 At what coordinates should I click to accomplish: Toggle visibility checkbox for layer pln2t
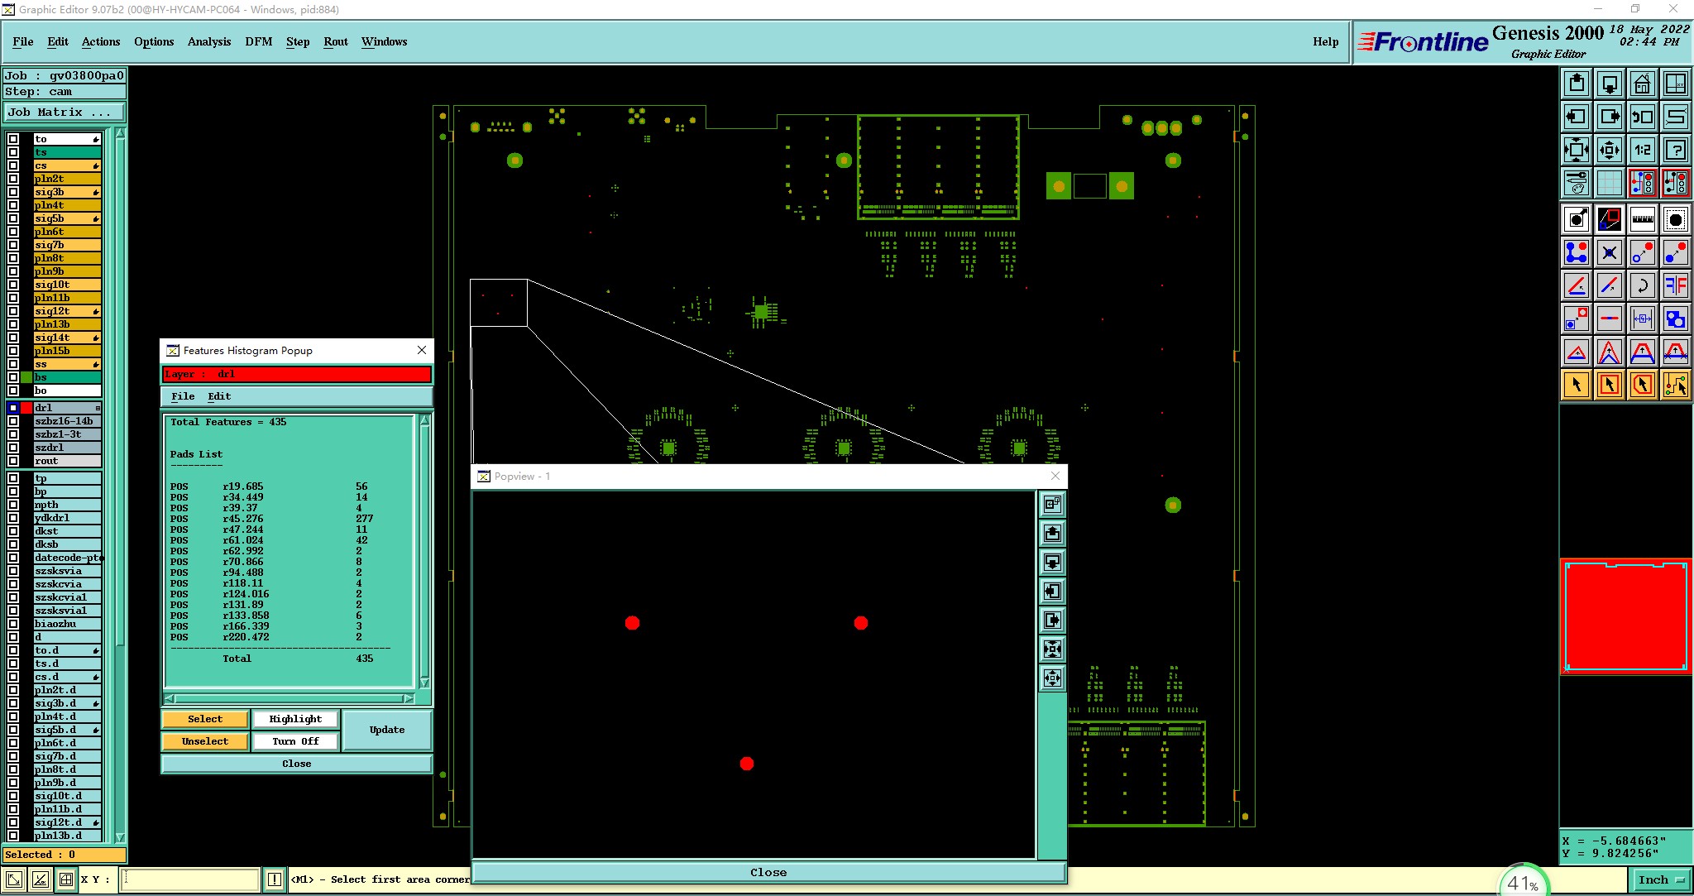13,179
